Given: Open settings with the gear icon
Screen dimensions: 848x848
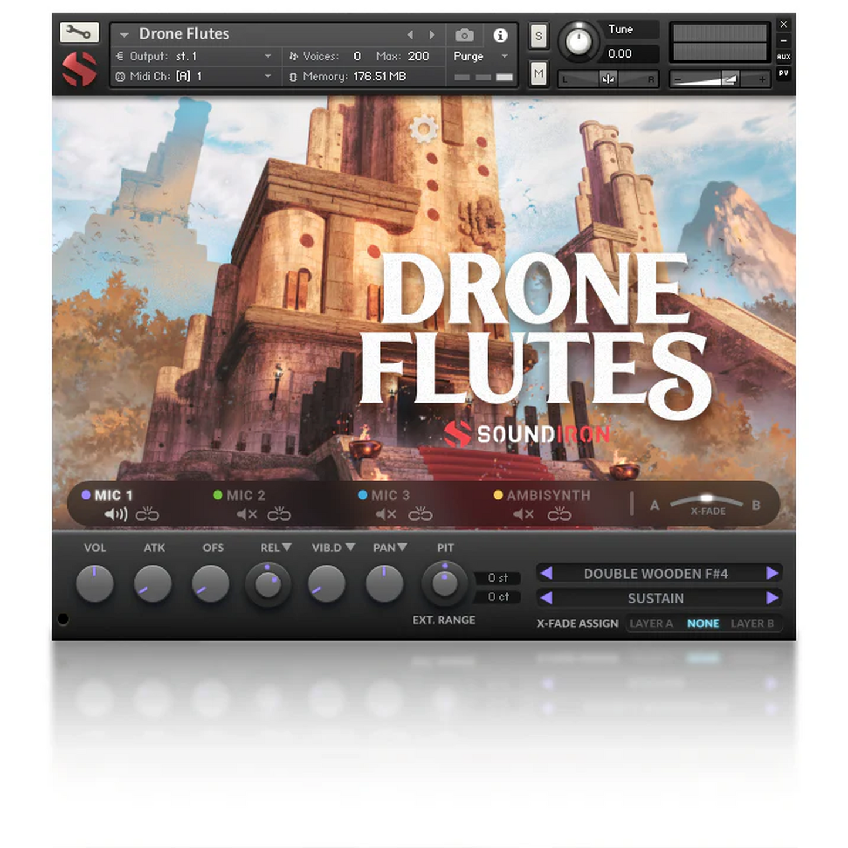Looking at the screenshot, I should click(x=424, y=129).
